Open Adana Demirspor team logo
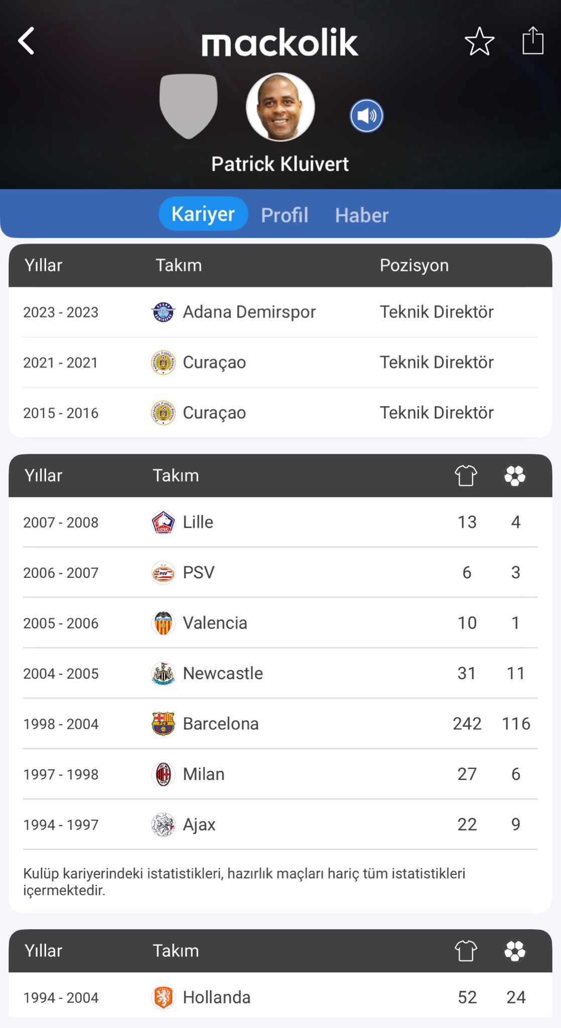Screen dimensions: 561x1028 [163, 312]
